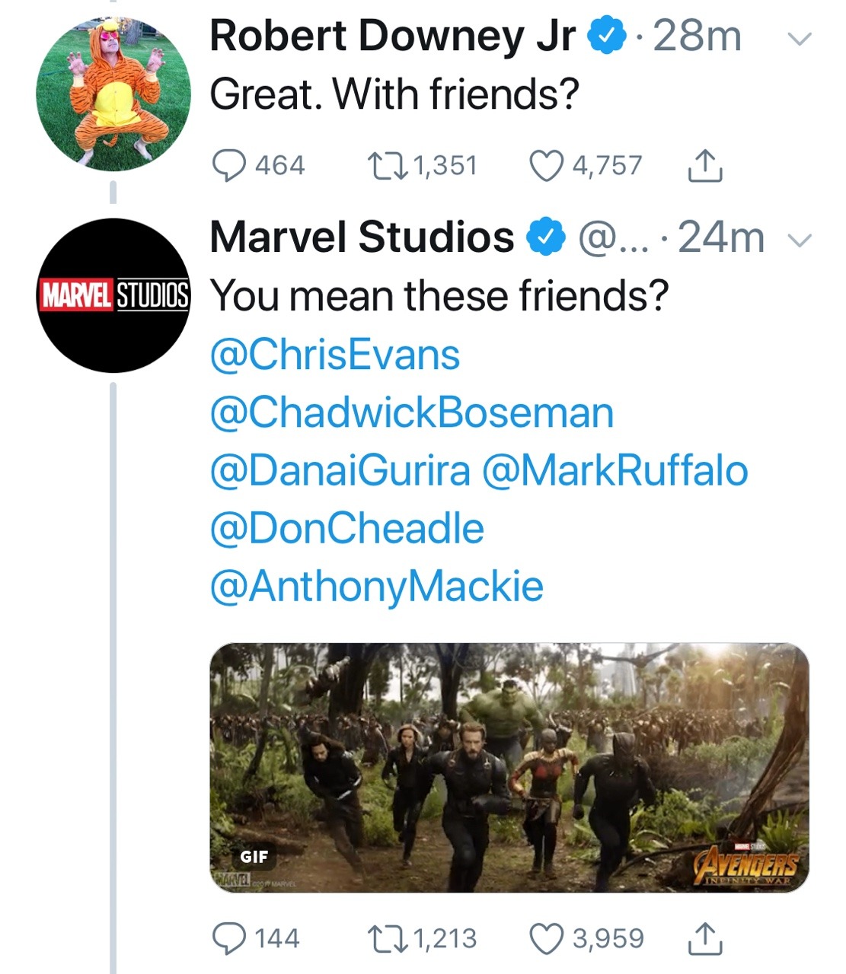The width and height of the screenshot is (846, 974).
Task: Open Robert Downey Jr's profile picture
Action: click(x=113, y=94)
